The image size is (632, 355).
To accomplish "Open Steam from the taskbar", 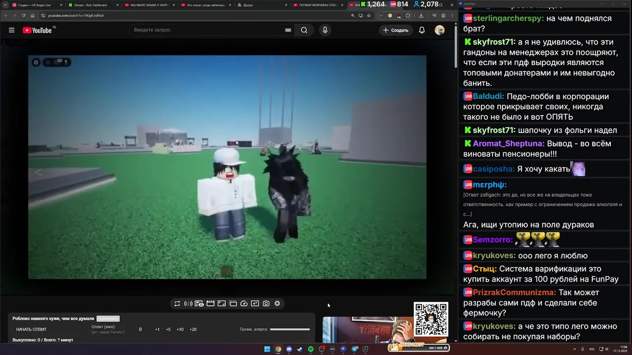I will (x=300, y=349).
